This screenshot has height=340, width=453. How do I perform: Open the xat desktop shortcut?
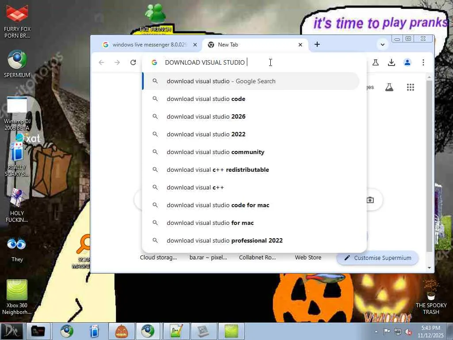(28, 138)
